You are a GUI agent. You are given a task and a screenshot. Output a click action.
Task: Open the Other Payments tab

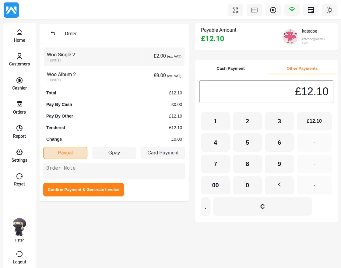click(x=302, y=68)
